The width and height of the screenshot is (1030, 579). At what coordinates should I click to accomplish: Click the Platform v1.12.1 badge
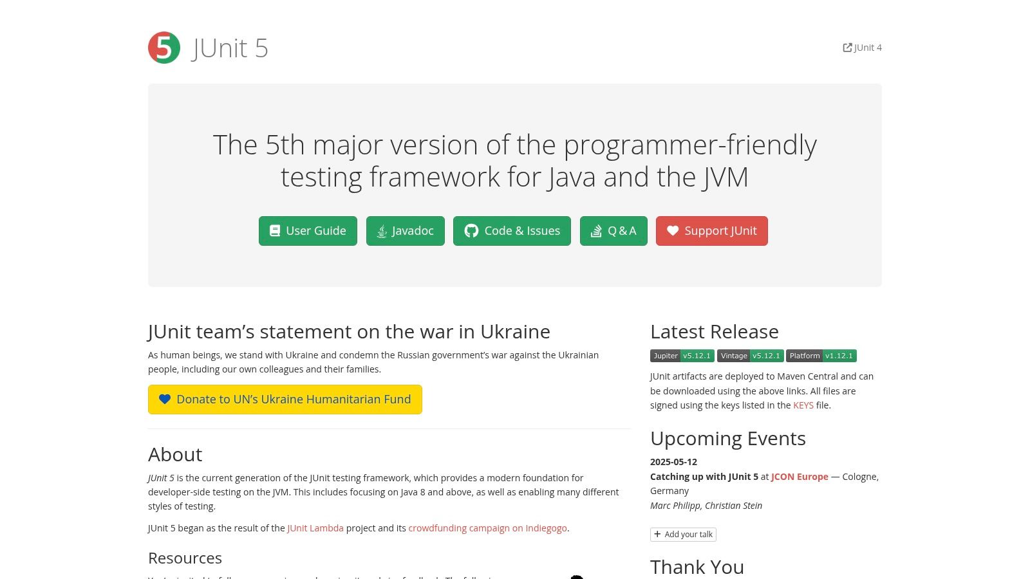point(821,356)
